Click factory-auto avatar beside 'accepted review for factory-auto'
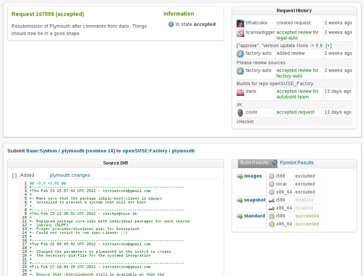Viewport: 364px width, 276px height. [240, 71]
